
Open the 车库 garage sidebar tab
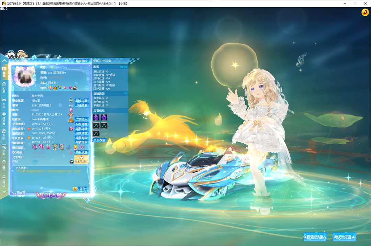4,103
